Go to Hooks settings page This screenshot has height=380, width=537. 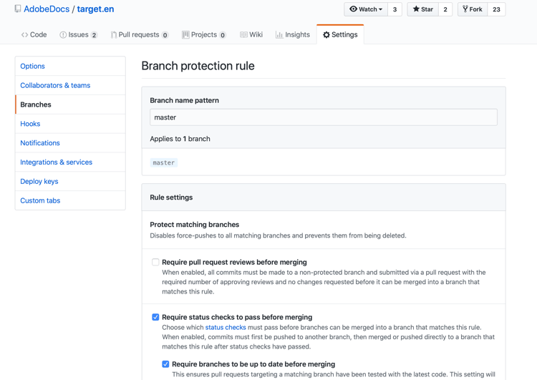[30, 124]
